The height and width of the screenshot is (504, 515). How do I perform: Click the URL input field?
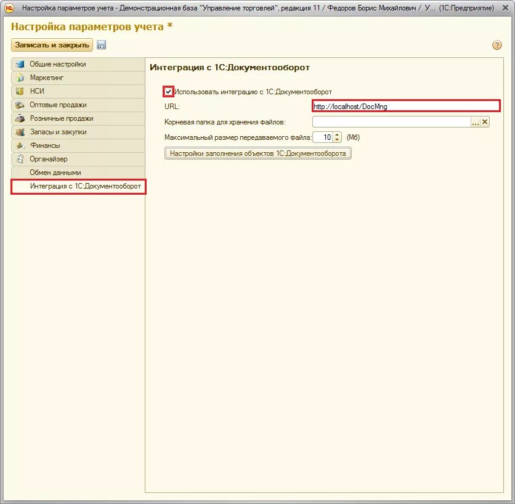tap(406, 106)
